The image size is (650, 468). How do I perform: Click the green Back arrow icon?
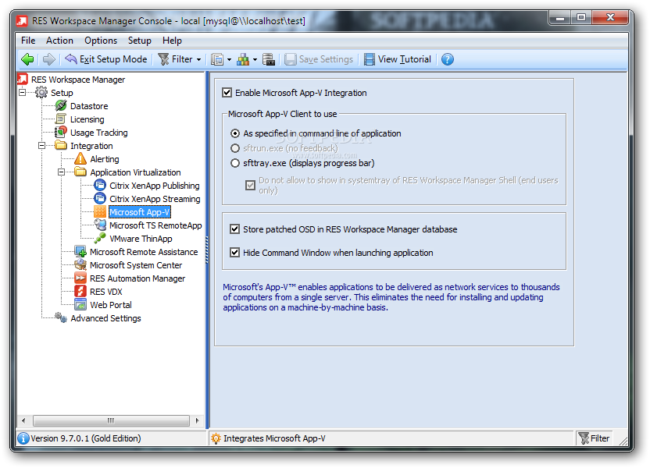27,59
